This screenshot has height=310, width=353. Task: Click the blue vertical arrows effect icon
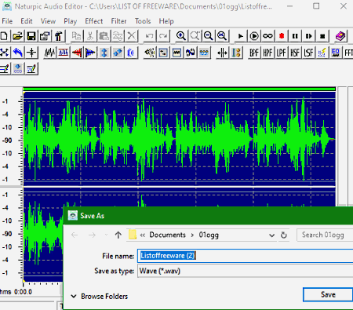tap(104, 53)
